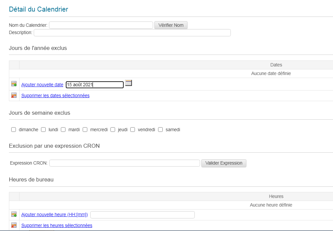The width and height of the screenshot is (333, 231).
Task: Click the delete hours icon beside Supprimer les heures
Action: (14, 225)
